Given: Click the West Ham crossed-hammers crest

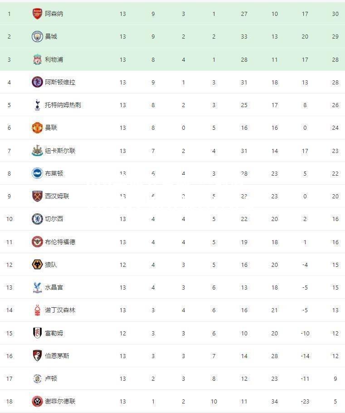Looking at the screenshot, I should pos(37,196).
